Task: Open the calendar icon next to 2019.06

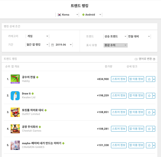Action: point(52,45)
